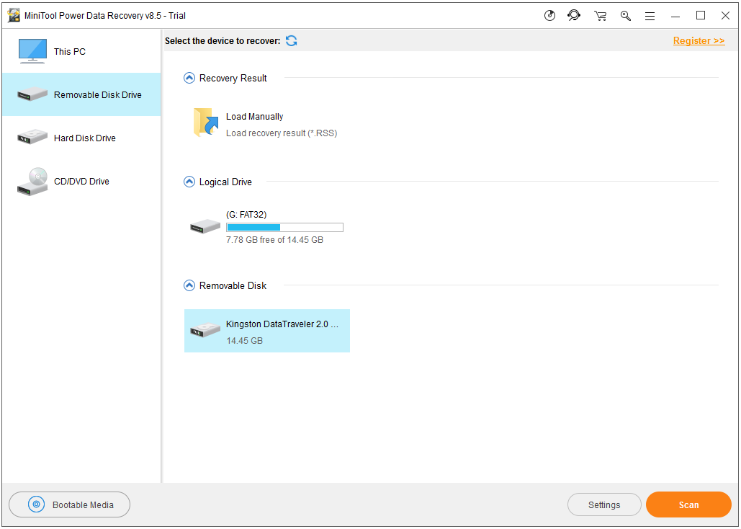Image resolution: width=741 pixels, height=529 pixels.
Task: Select CD/DVD Drive in sidebar
Action: point(82,181)
